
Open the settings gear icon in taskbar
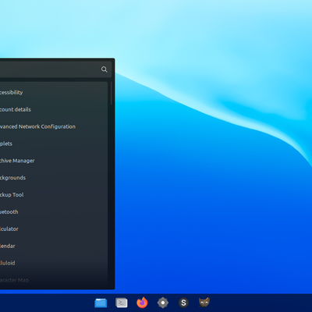click(163, 303)
